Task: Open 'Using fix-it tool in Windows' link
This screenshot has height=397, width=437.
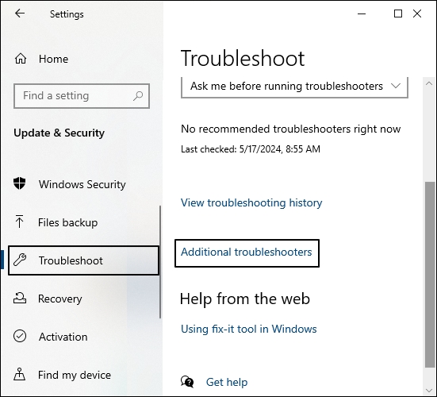Action: click(x=248, y=330)
